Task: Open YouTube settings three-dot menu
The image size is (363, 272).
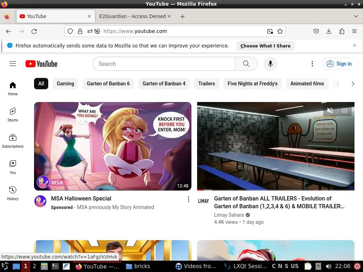Action: pos(312,64)
